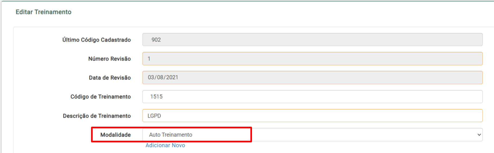Click the Auto Treinamento selected text
The image size is (494, 153).
point(171,135)
